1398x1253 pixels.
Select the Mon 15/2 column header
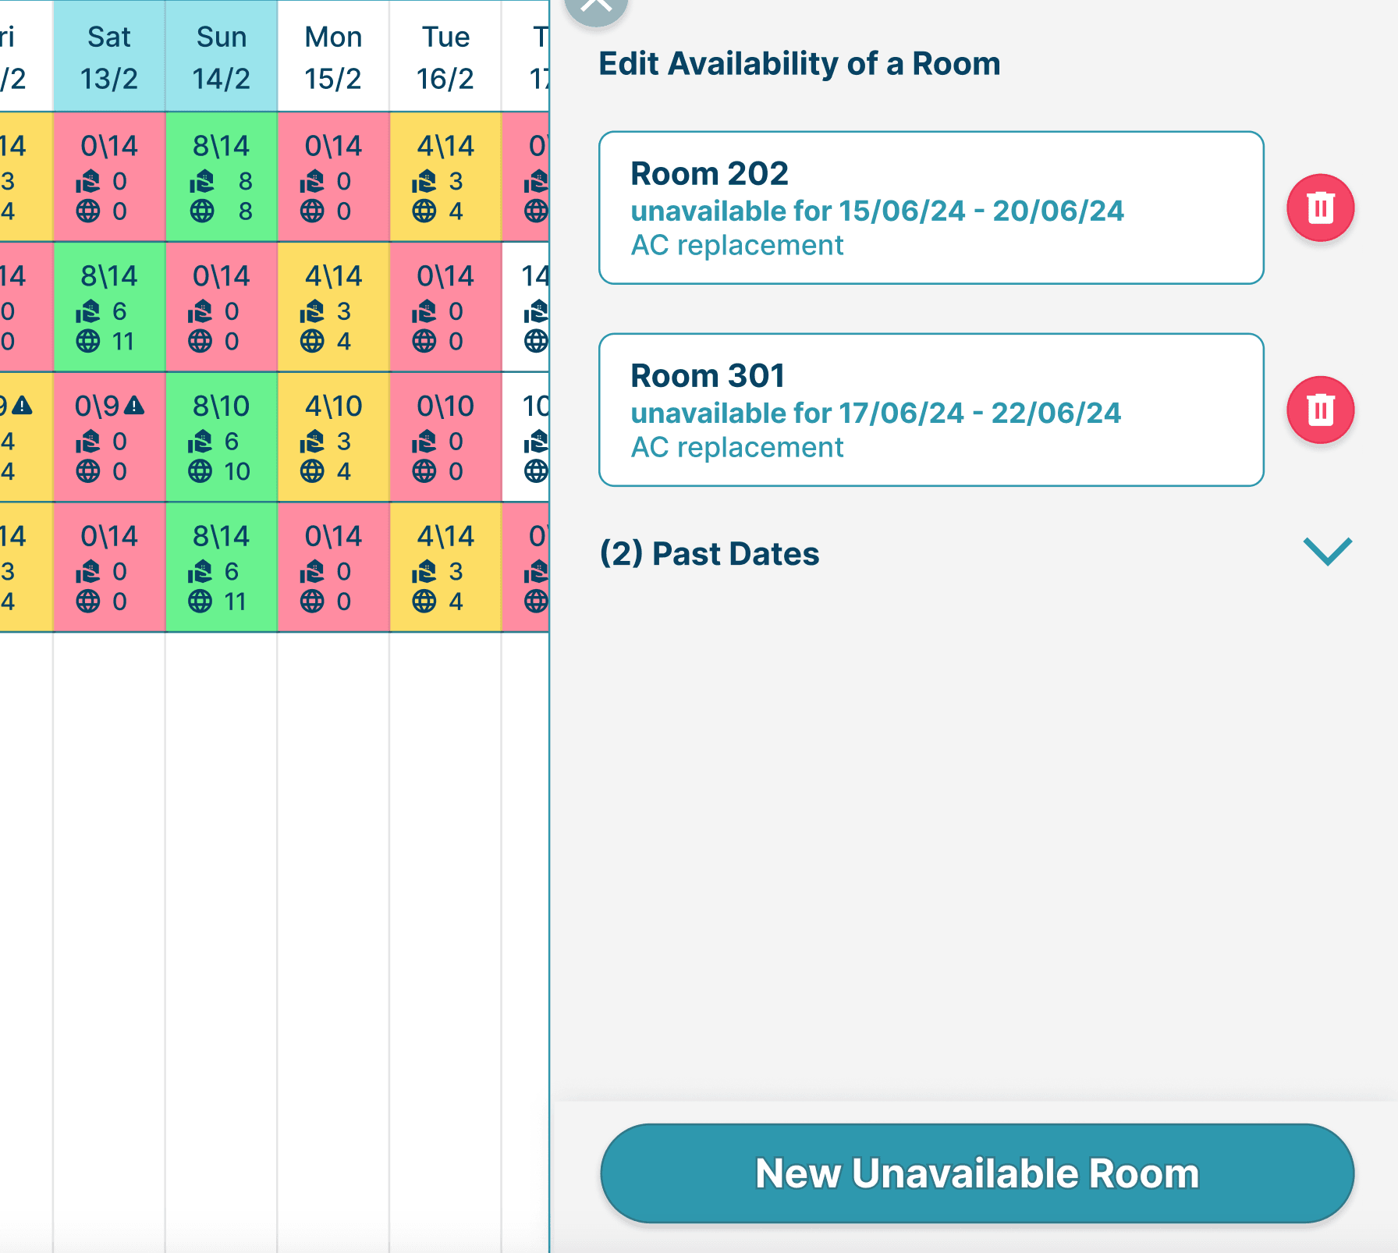point(333,57)
